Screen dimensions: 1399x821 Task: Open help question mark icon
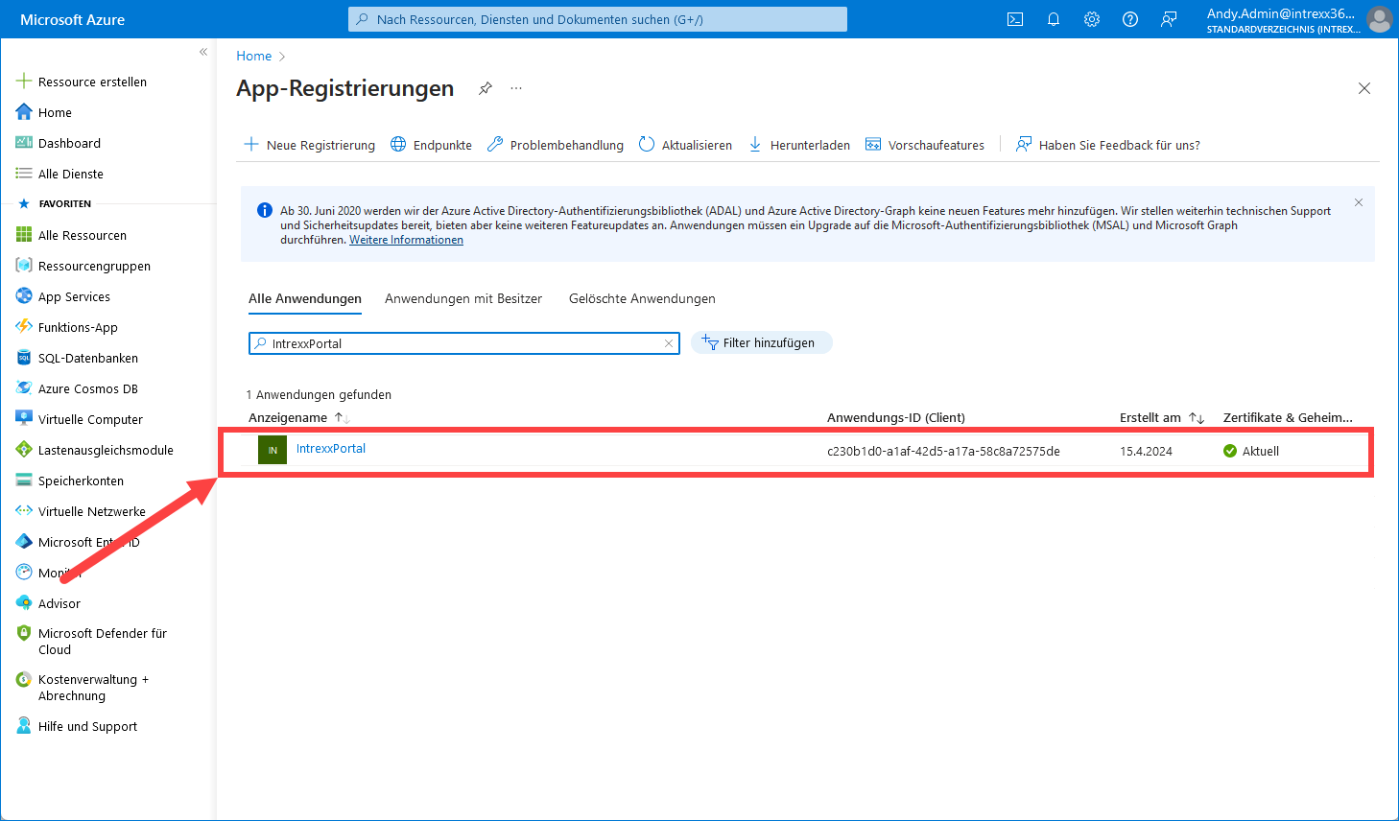[x=1130, y=19]
